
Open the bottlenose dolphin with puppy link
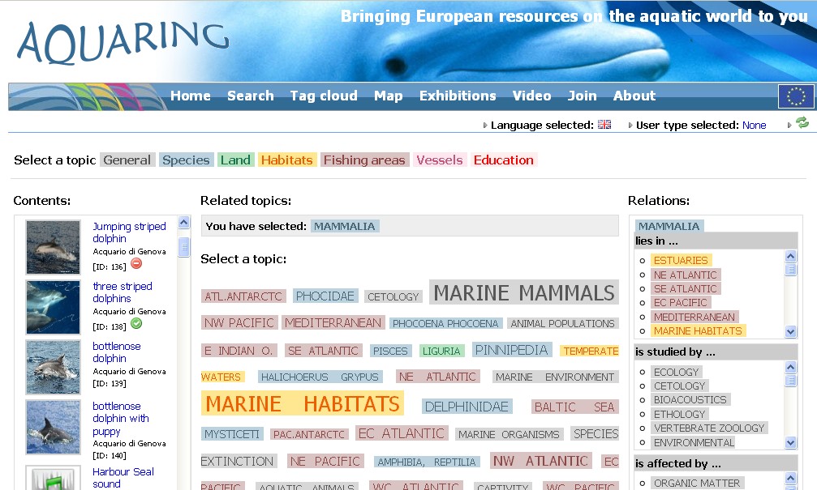point(121,419)
